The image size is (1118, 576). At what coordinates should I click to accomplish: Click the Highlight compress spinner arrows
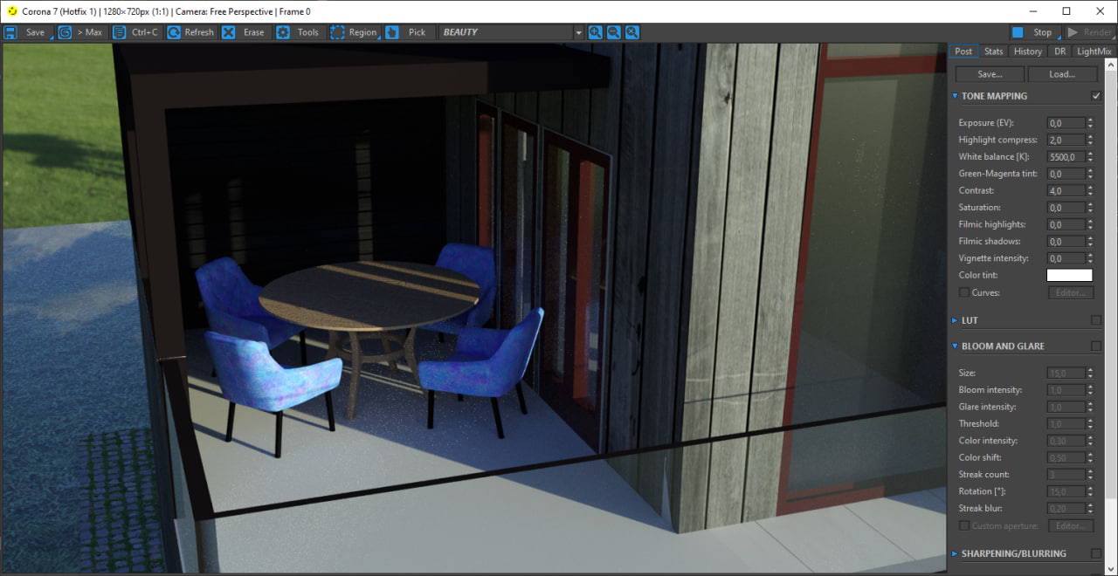pos(1090,141)
